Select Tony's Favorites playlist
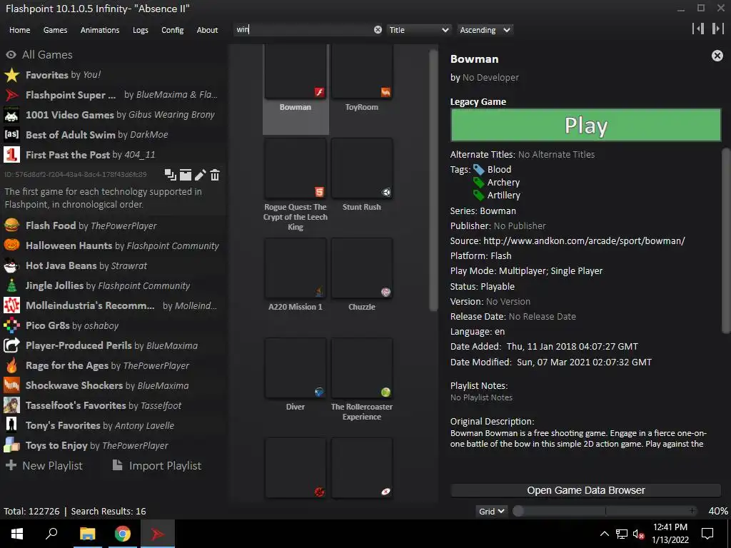The height and width of the screenshot is (548, 731). (114, 425)
